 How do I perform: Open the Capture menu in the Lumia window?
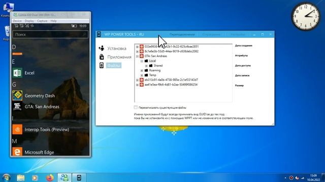coord(42,21)
